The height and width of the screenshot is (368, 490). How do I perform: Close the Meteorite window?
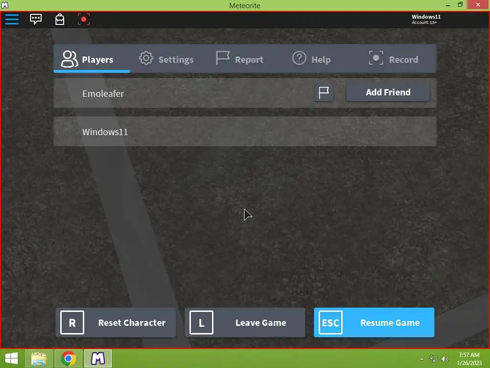click(478, 5)
